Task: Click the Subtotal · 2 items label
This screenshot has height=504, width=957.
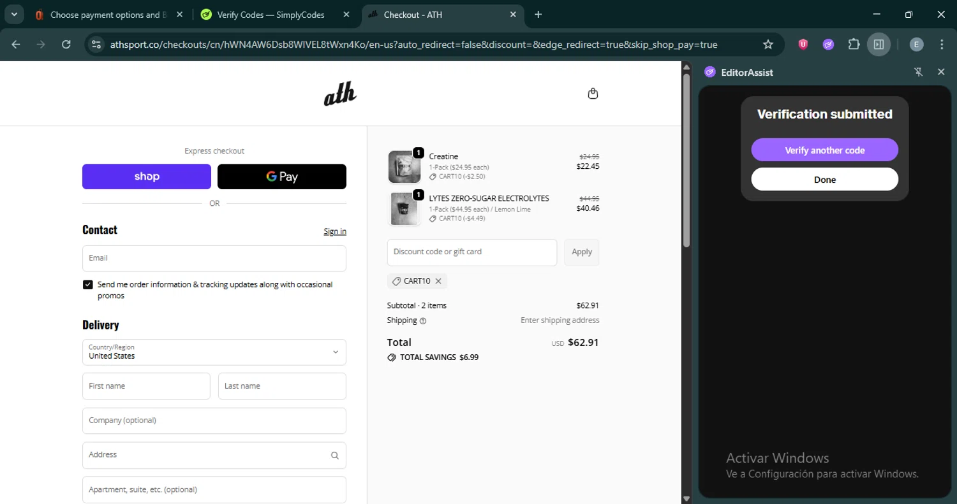Action: coord(417,305)
